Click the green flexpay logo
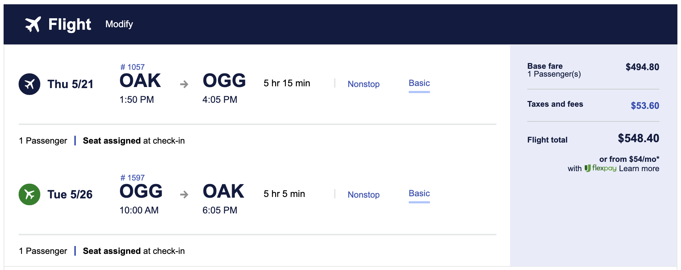Image resolution: width=681 pixels, height=270 pixels. (600, 168)
